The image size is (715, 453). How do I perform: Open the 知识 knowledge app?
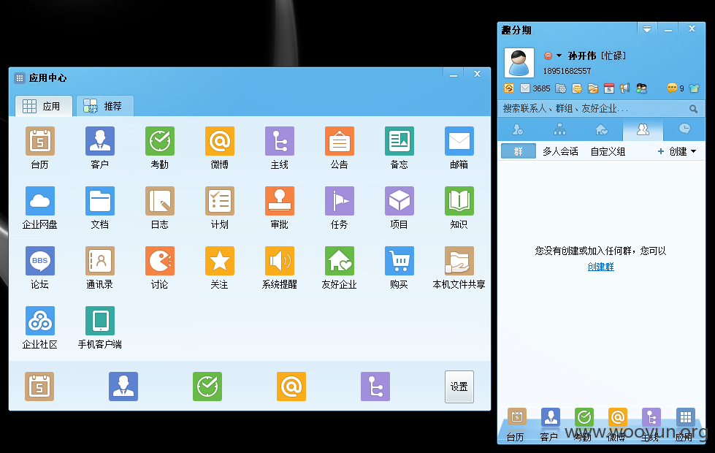(x=459, y=201)
